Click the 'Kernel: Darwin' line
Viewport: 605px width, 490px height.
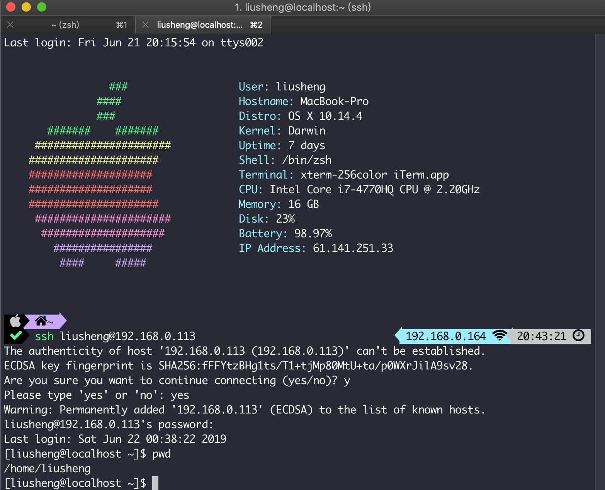(x=282, y=131)
